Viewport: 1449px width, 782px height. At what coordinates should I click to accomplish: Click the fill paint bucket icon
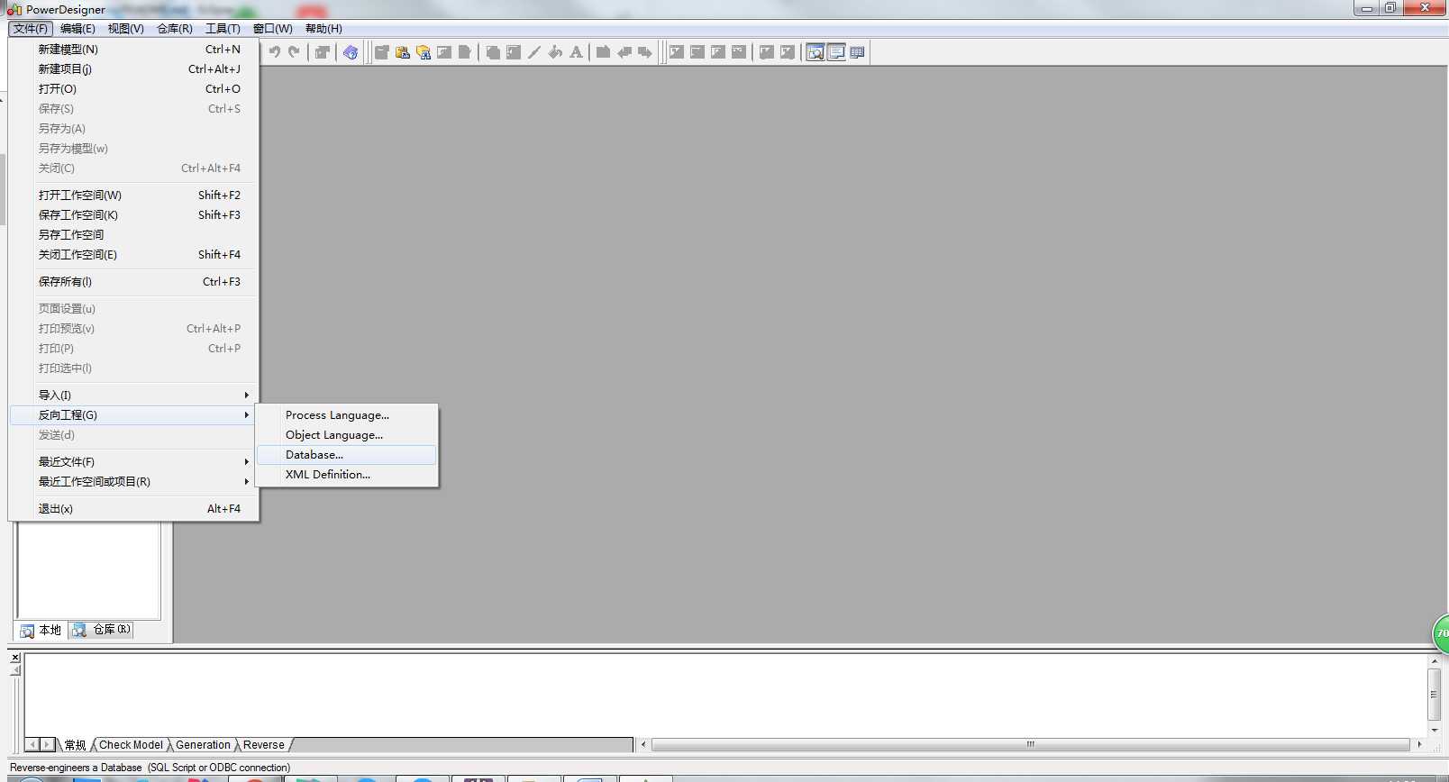click(x=555, y=52)
